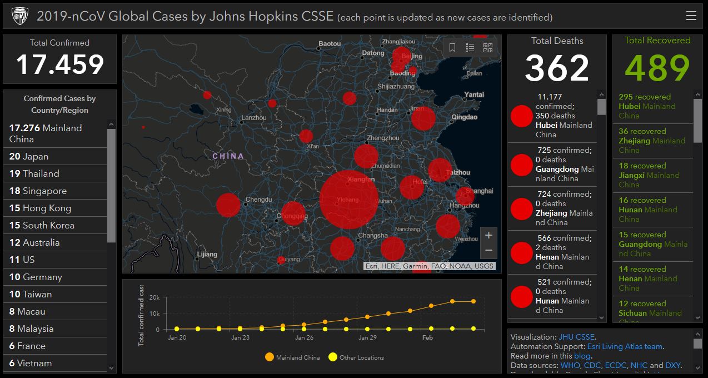Click credits panel scrollbar down arrow
Viewport: 708px width, 378px height.
pyautogui.click(x=697, y=367)
